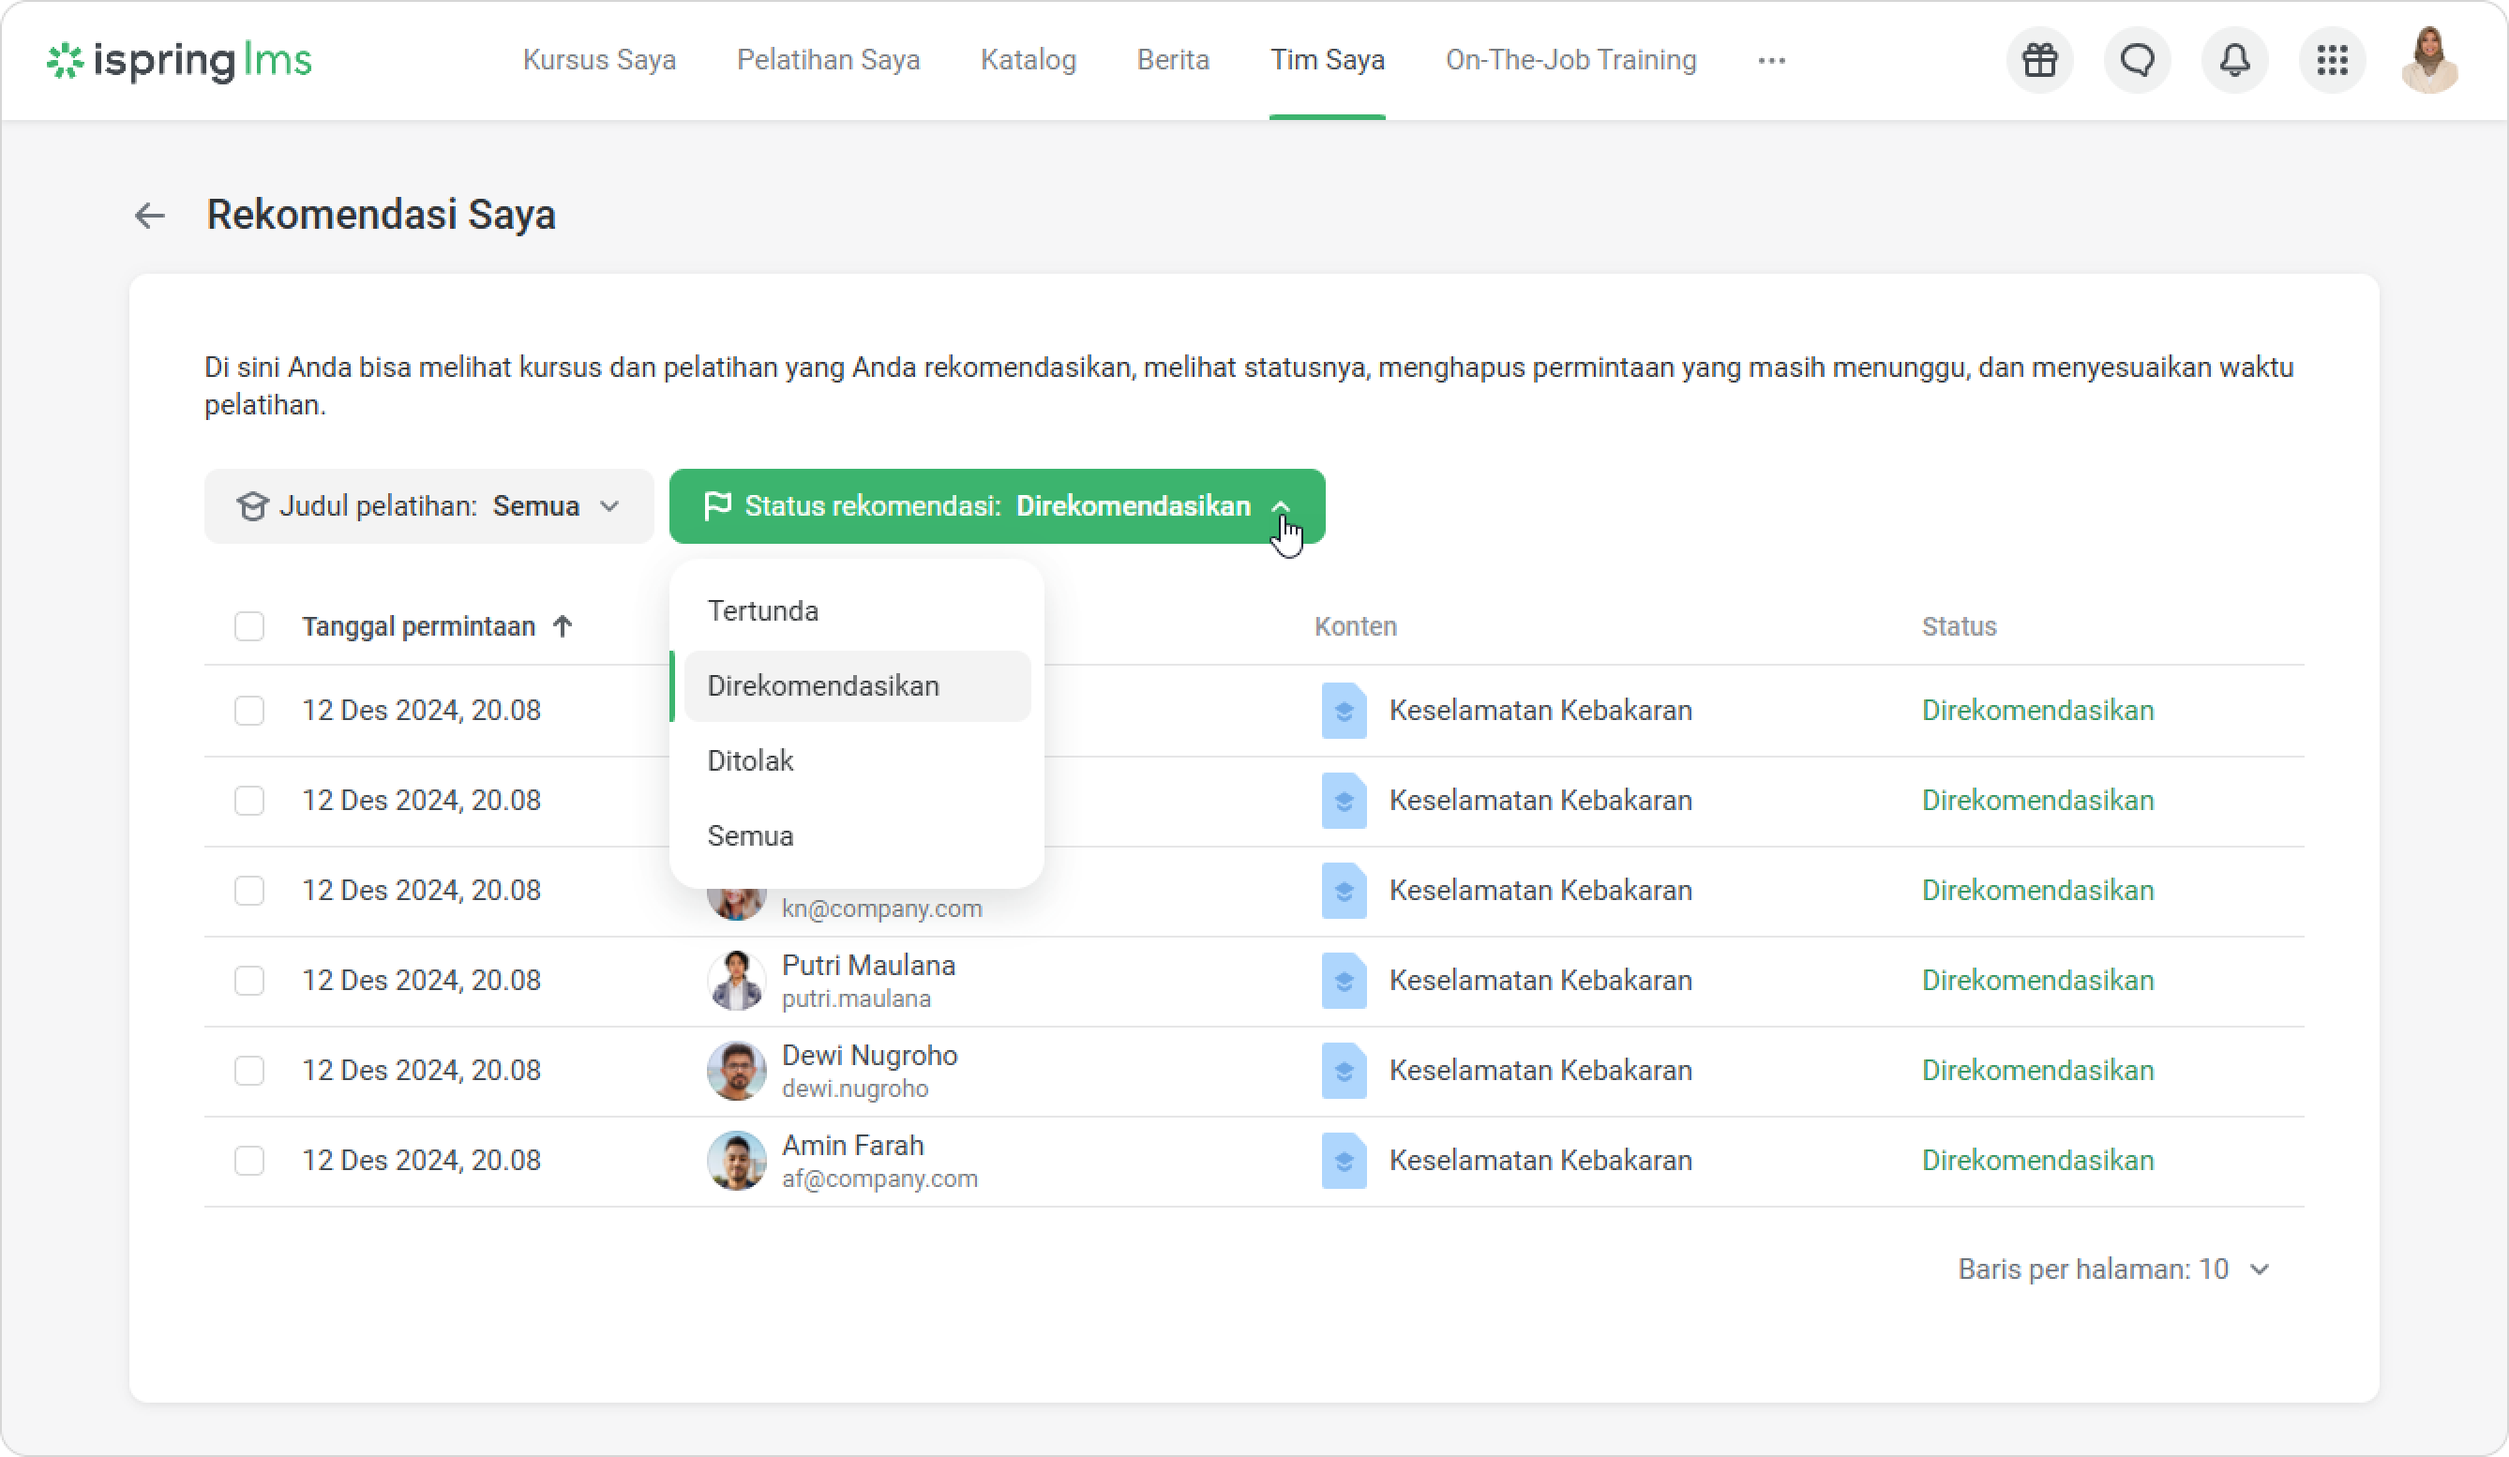Click the iSpring LMS logo
Screen dimensions: 2509x1457
(x=179, y=61)
